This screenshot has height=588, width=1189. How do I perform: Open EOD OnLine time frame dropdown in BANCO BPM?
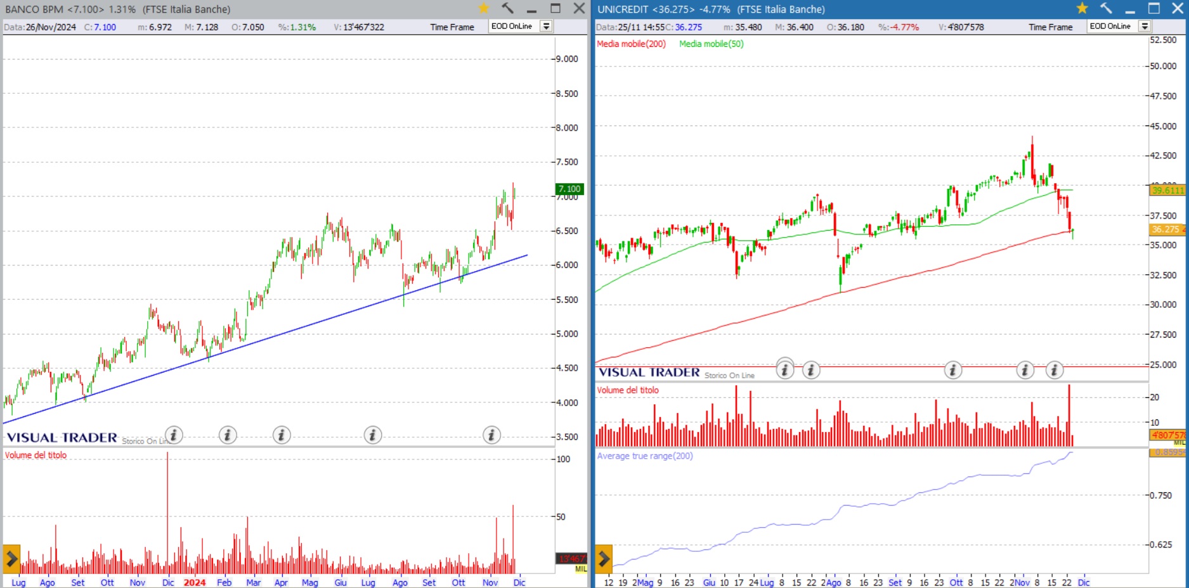(521, 26)
